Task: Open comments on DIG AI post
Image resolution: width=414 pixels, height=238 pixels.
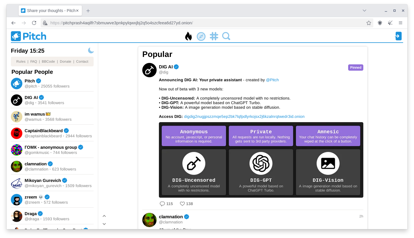Action: point(162,204)
